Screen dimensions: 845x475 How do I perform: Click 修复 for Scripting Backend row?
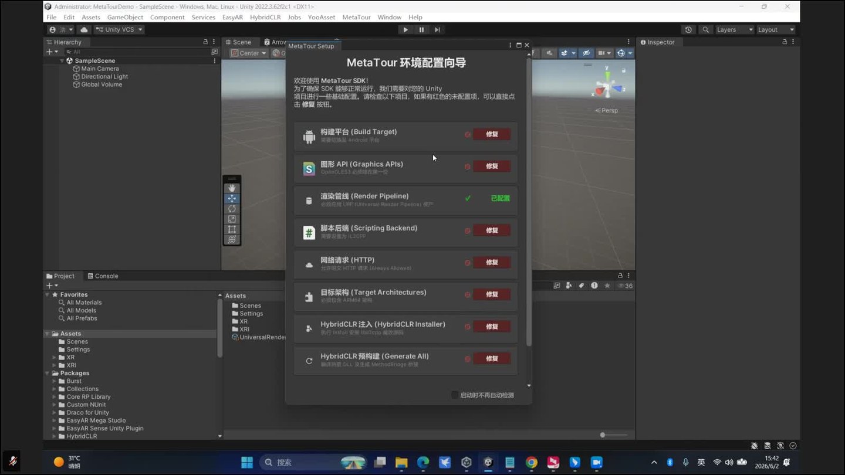click(x=492, y=230)
